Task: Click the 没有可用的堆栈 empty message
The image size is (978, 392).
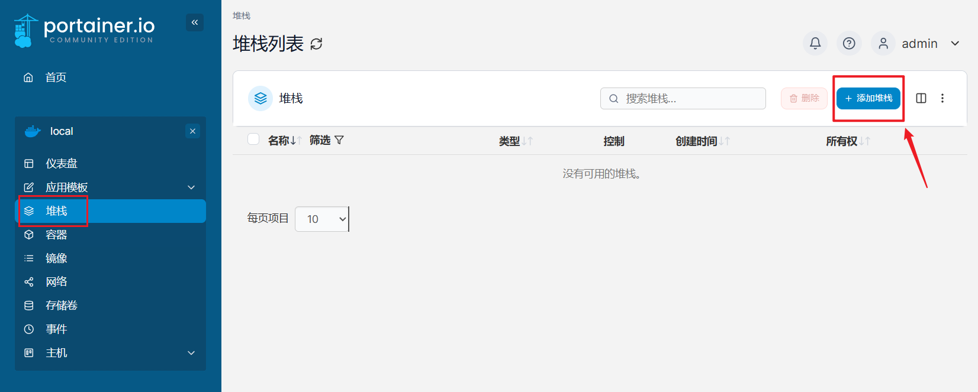Action: tap(601, 174)
